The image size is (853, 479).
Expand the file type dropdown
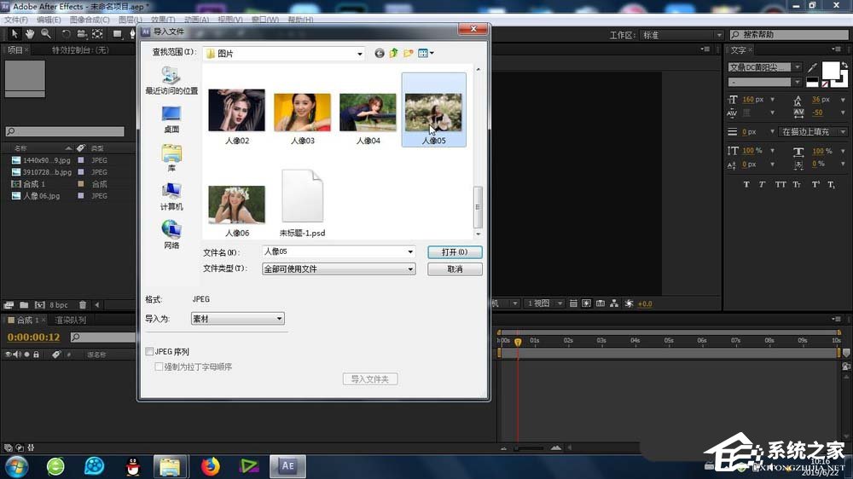[x=339, y=269]
